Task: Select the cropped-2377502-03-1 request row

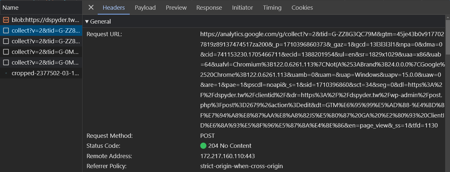Action: 41,73
